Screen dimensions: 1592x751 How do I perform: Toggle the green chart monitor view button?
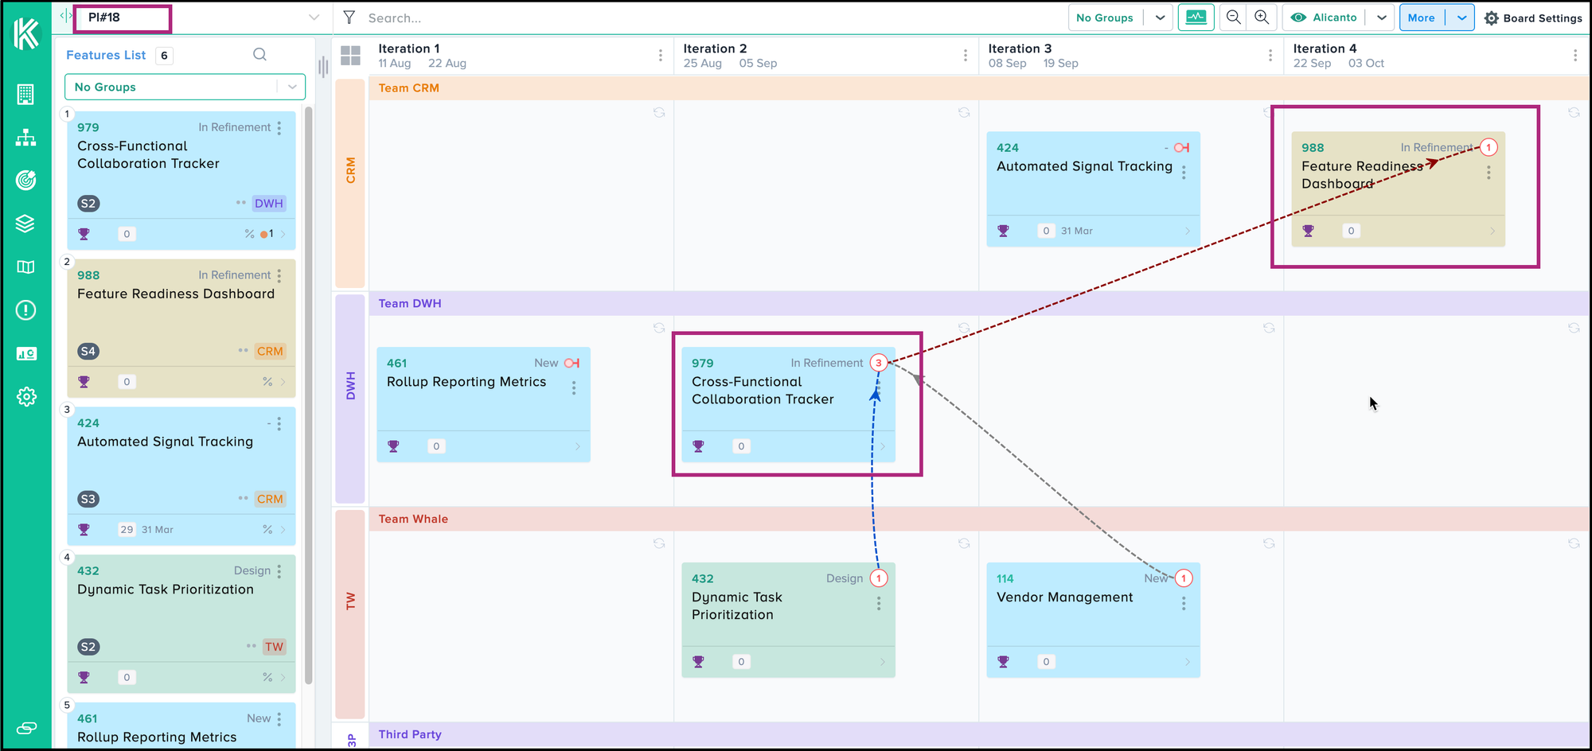point(1196,18)
